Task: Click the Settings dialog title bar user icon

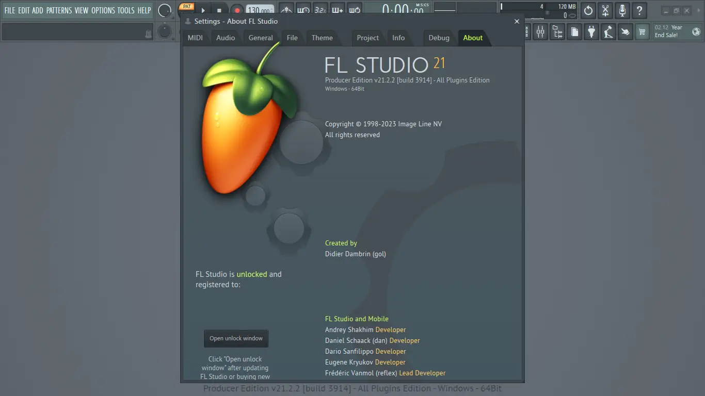Action: [x=188, y=21]
